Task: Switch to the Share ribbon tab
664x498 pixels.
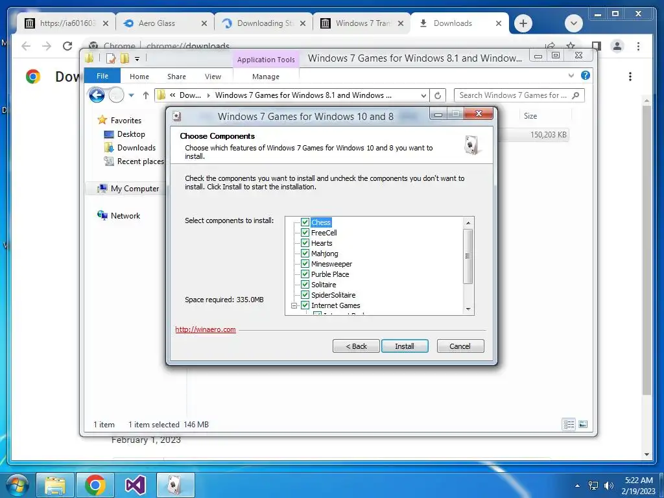Action: (x=176, y=77)
